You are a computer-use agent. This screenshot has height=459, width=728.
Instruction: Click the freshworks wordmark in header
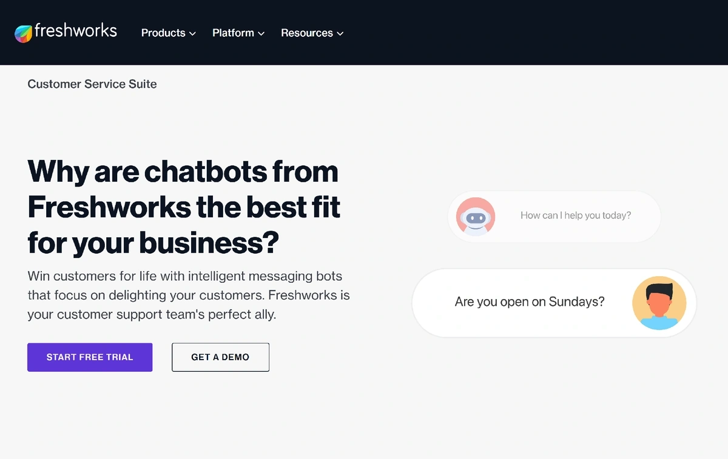pyautogui.click(x=76, y=31)
